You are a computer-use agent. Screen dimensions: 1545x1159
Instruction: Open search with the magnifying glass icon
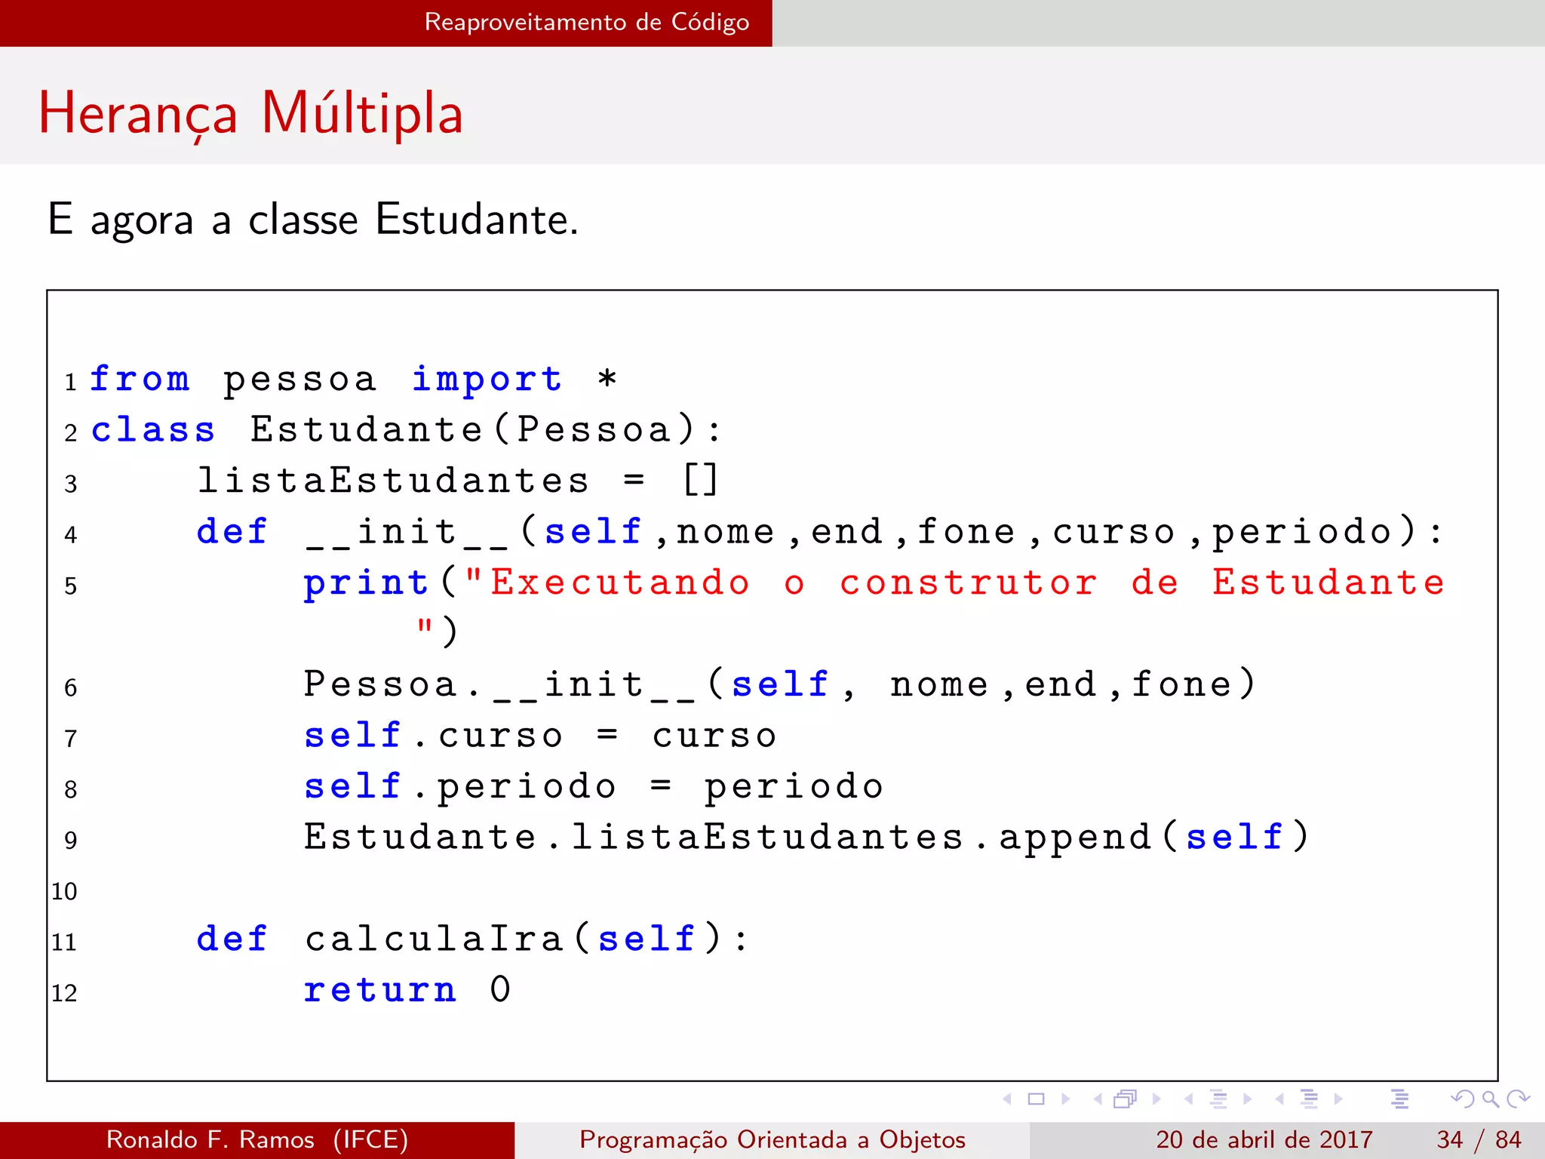(1491, 1099)
